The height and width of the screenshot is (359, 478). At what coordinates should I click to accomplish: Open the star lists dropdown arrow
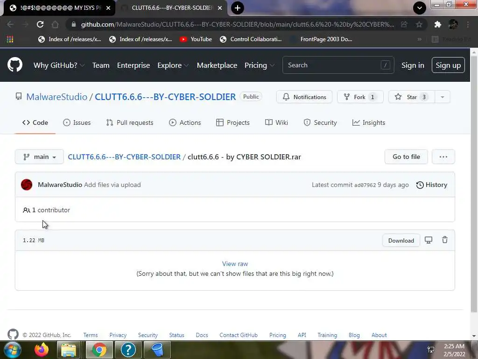point(443,97)
